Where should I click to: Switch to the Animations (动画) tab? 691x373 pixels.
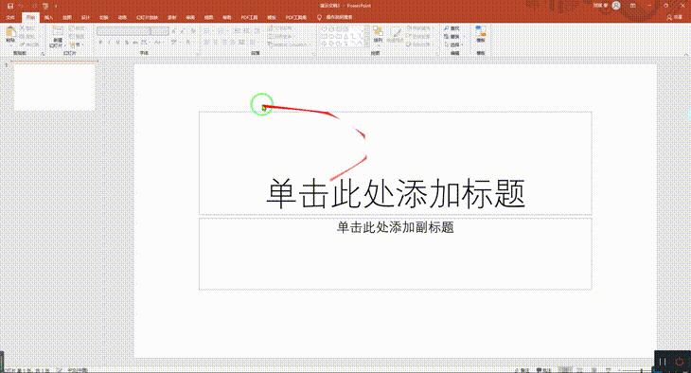(122, 17)
